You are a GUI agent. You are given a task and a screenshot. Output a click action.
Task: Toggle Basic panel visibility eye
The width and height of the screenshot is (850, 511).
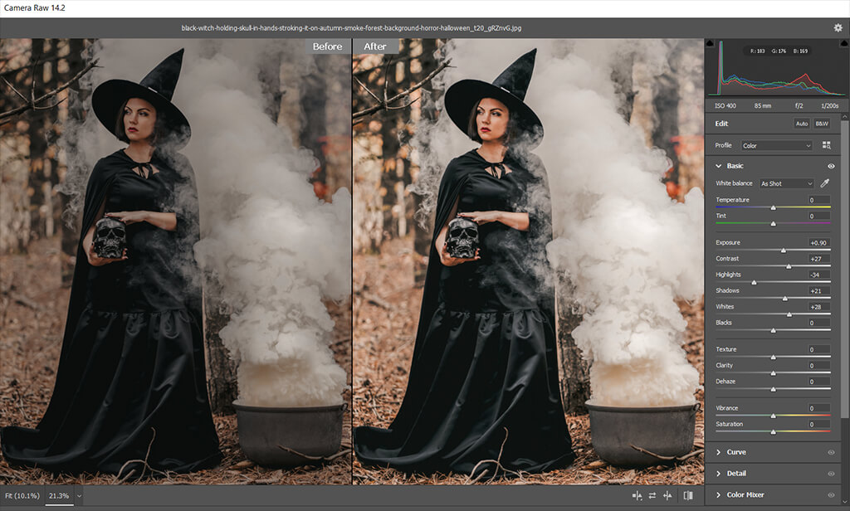coord(831,166)
